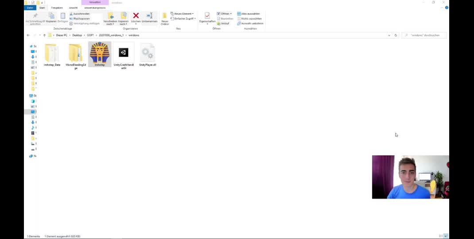The height and width of the screenshot is (239, 474).
Task: Select the Imhotep pharaoh application file
Action: coord(100,54)
